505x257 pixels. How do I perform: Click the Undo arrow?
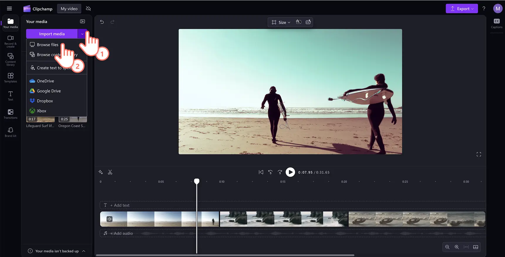(102, 22)
